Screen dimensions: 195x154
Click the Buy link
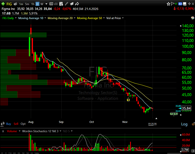click(x=9, y=124)
